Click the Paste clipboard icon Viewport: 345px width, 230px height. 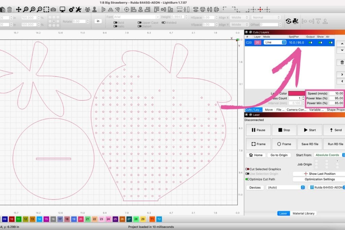(3, 9)
